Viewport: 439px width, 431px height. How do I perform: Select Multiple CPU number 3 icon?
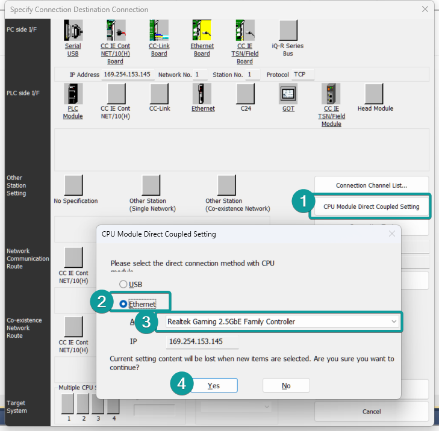(98, 406)
